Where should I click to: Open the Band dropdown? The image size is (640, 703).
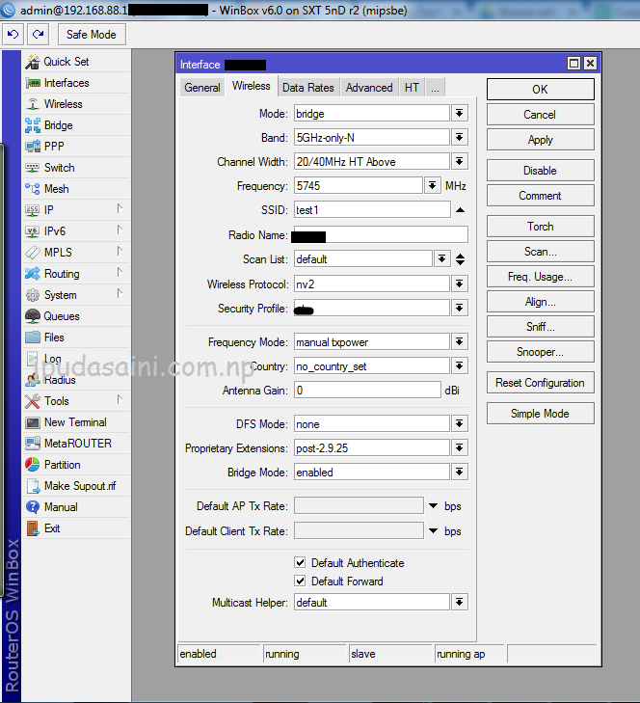(x=460, y=137)
